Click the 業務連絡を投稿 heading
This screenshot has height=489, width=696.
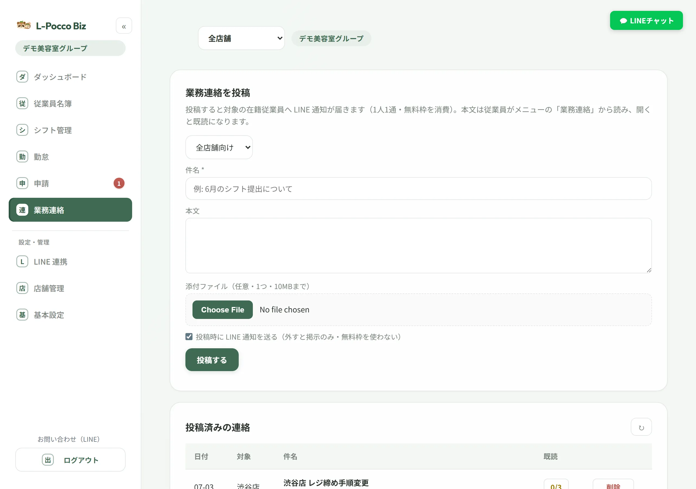(x=218, y=93)
